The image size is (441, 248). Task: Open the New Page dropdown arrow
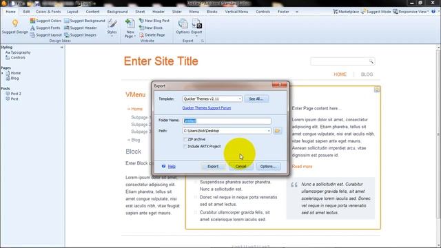coord(135,37)
